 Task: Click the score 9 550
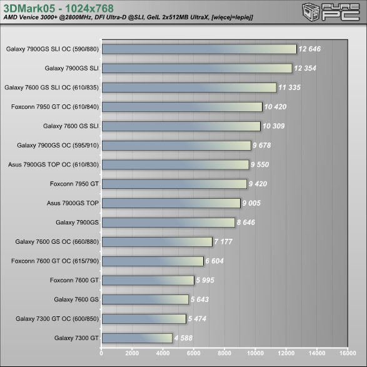(x=260, y=164)
